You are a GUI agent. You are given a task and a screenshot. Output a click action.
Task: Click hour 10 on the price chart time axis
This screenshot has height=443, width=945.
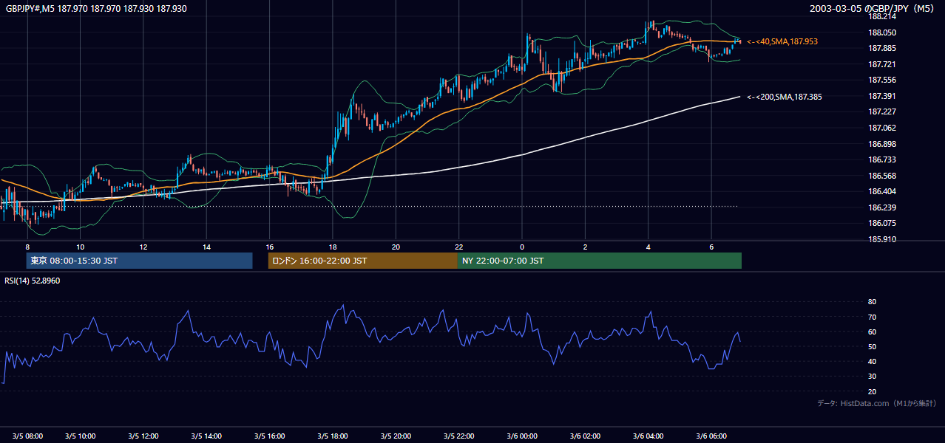pyautogui.click(x=80, y=247)
